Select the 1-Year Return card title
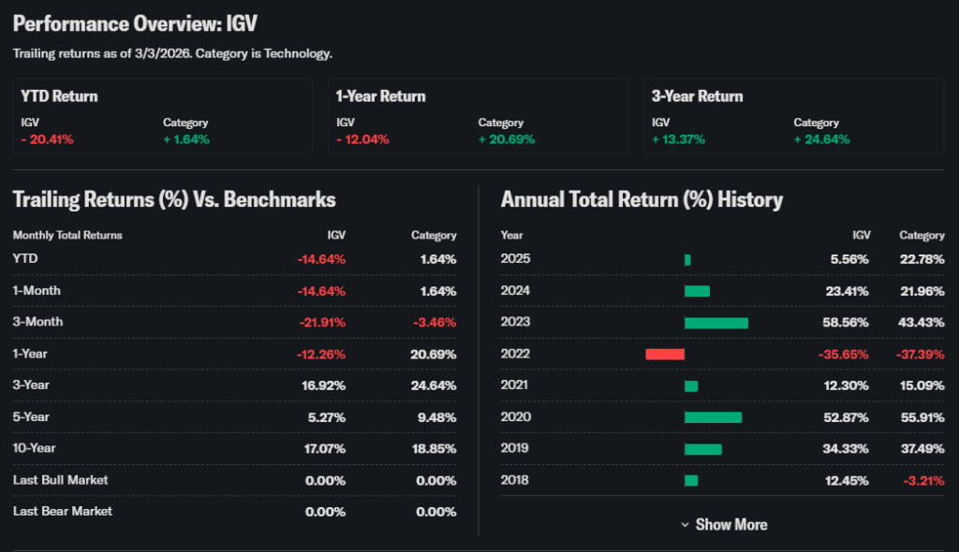 pyautogui.click(x=381, y=96)
